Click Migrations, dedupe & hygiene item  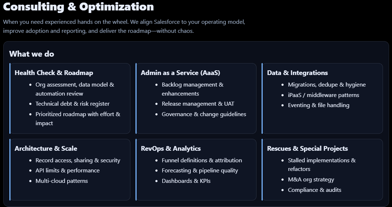pyautogui.click(x=327, y=85)
